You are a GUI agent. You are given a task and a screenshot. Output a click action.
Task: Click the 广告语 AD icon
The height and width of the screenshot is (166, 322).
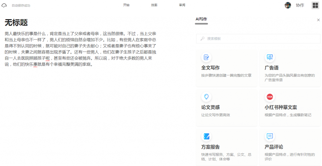(x=269, y=57)
